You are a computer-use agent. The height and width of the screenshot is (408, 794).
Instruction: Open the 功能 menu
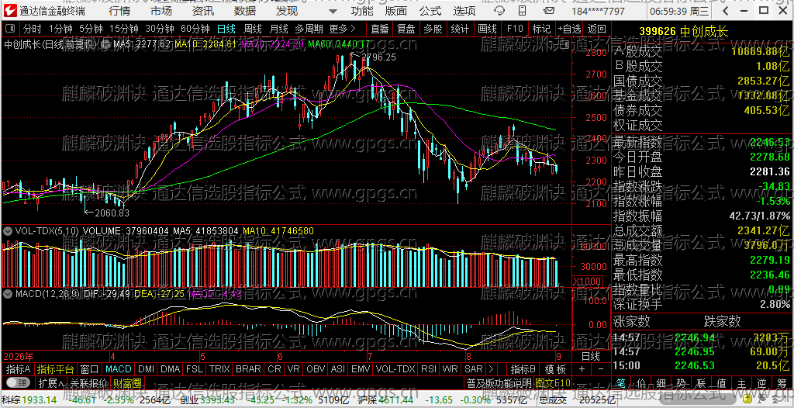pos(362,11)
